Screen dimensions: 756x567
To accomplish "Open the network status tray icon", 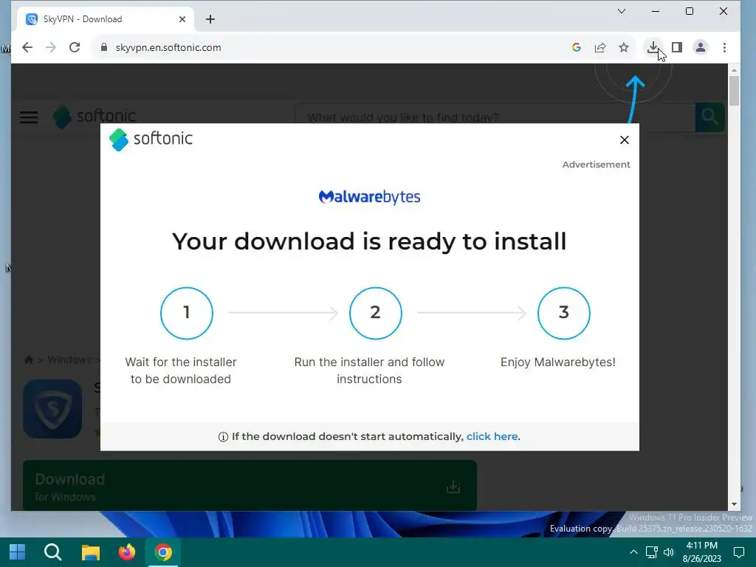I will tap(651, 552).
